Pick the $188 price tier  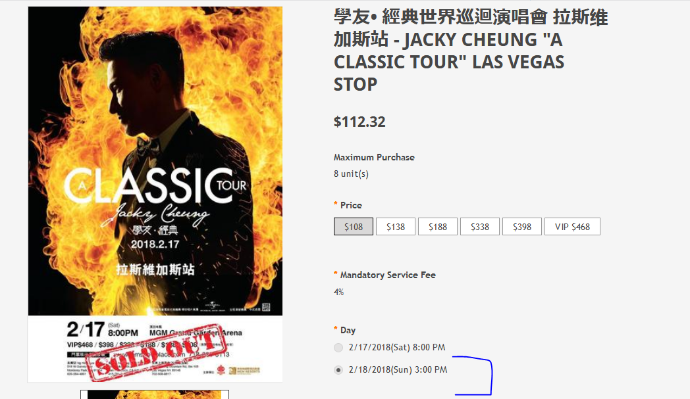tap(438, 227)
